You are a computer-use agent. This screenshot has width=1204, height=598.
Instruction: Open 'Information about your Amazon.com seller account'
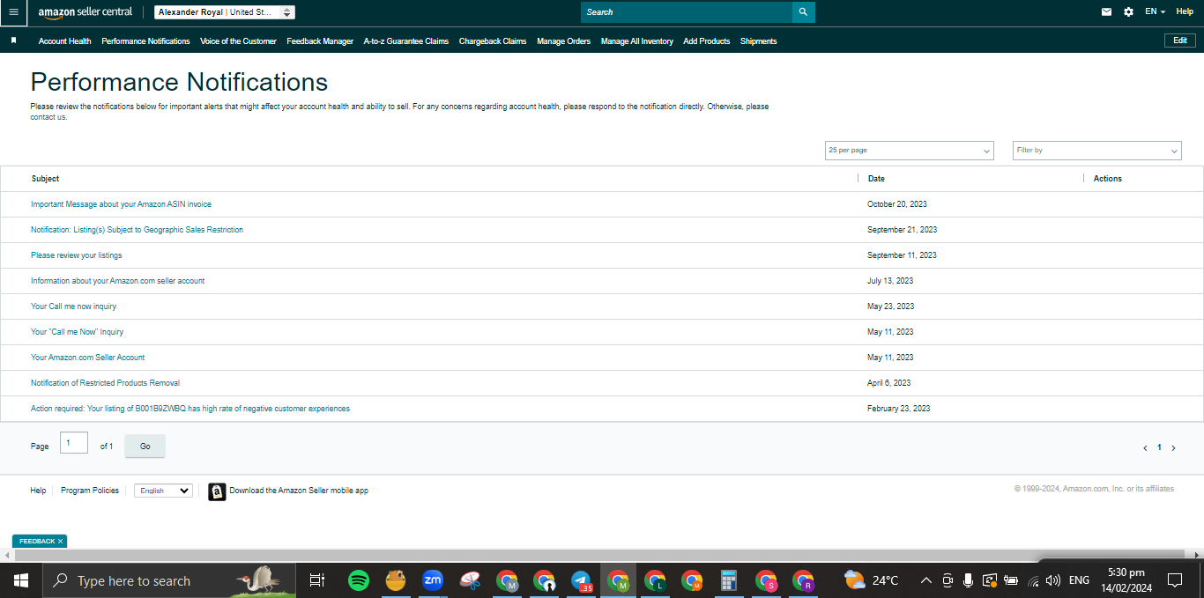pyautogui.click(x=118, y=281)
